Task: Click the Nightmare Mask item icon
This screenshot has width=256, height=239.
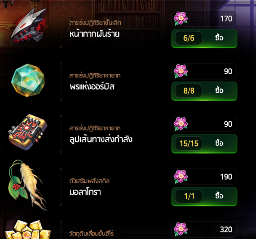Action: [x=29, y=25]
